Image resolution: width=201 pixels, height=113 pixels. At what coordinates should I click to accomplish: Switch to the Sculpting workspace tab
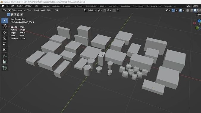[67, 6]
